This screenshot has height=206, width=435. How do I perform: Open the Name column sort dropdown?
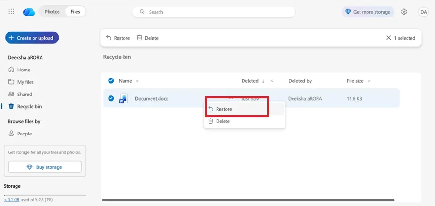137,81
